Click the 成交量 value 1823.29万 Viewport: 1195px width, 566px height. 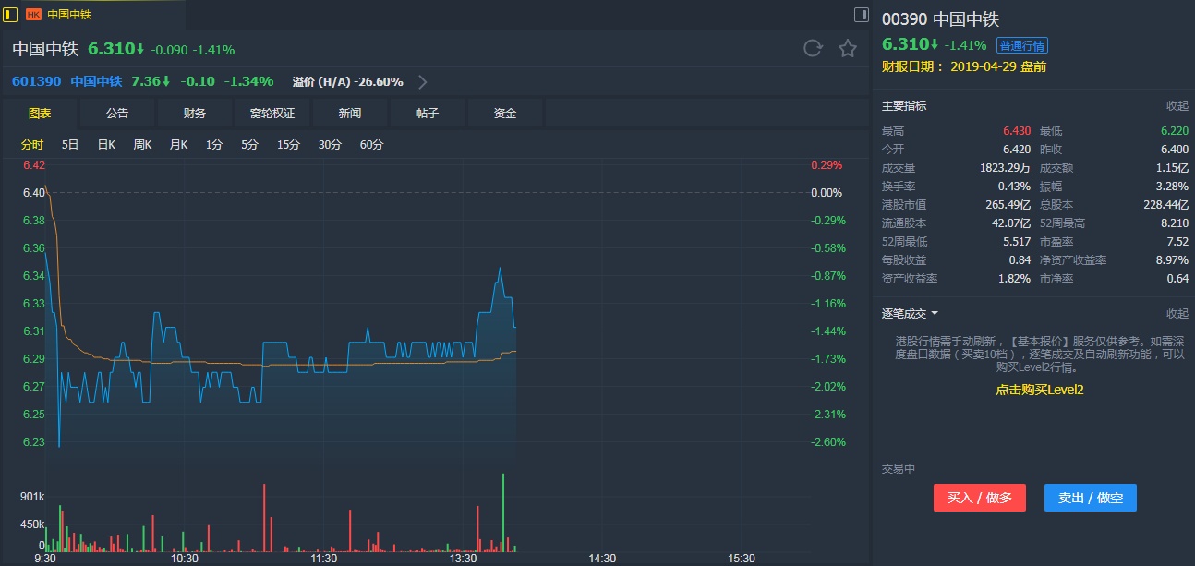pyautogui.click(x=1006, y=168)
